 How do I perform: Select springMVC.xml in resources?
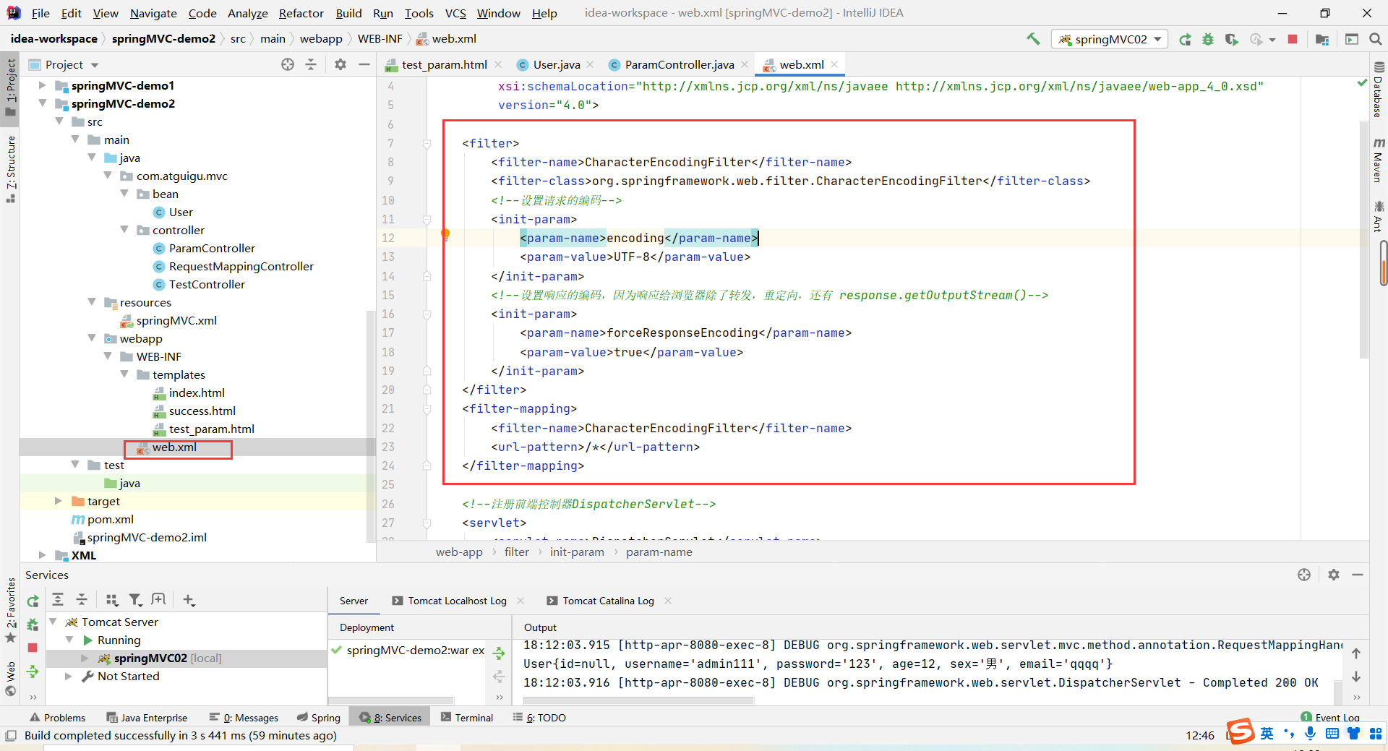tap(176, 320)
